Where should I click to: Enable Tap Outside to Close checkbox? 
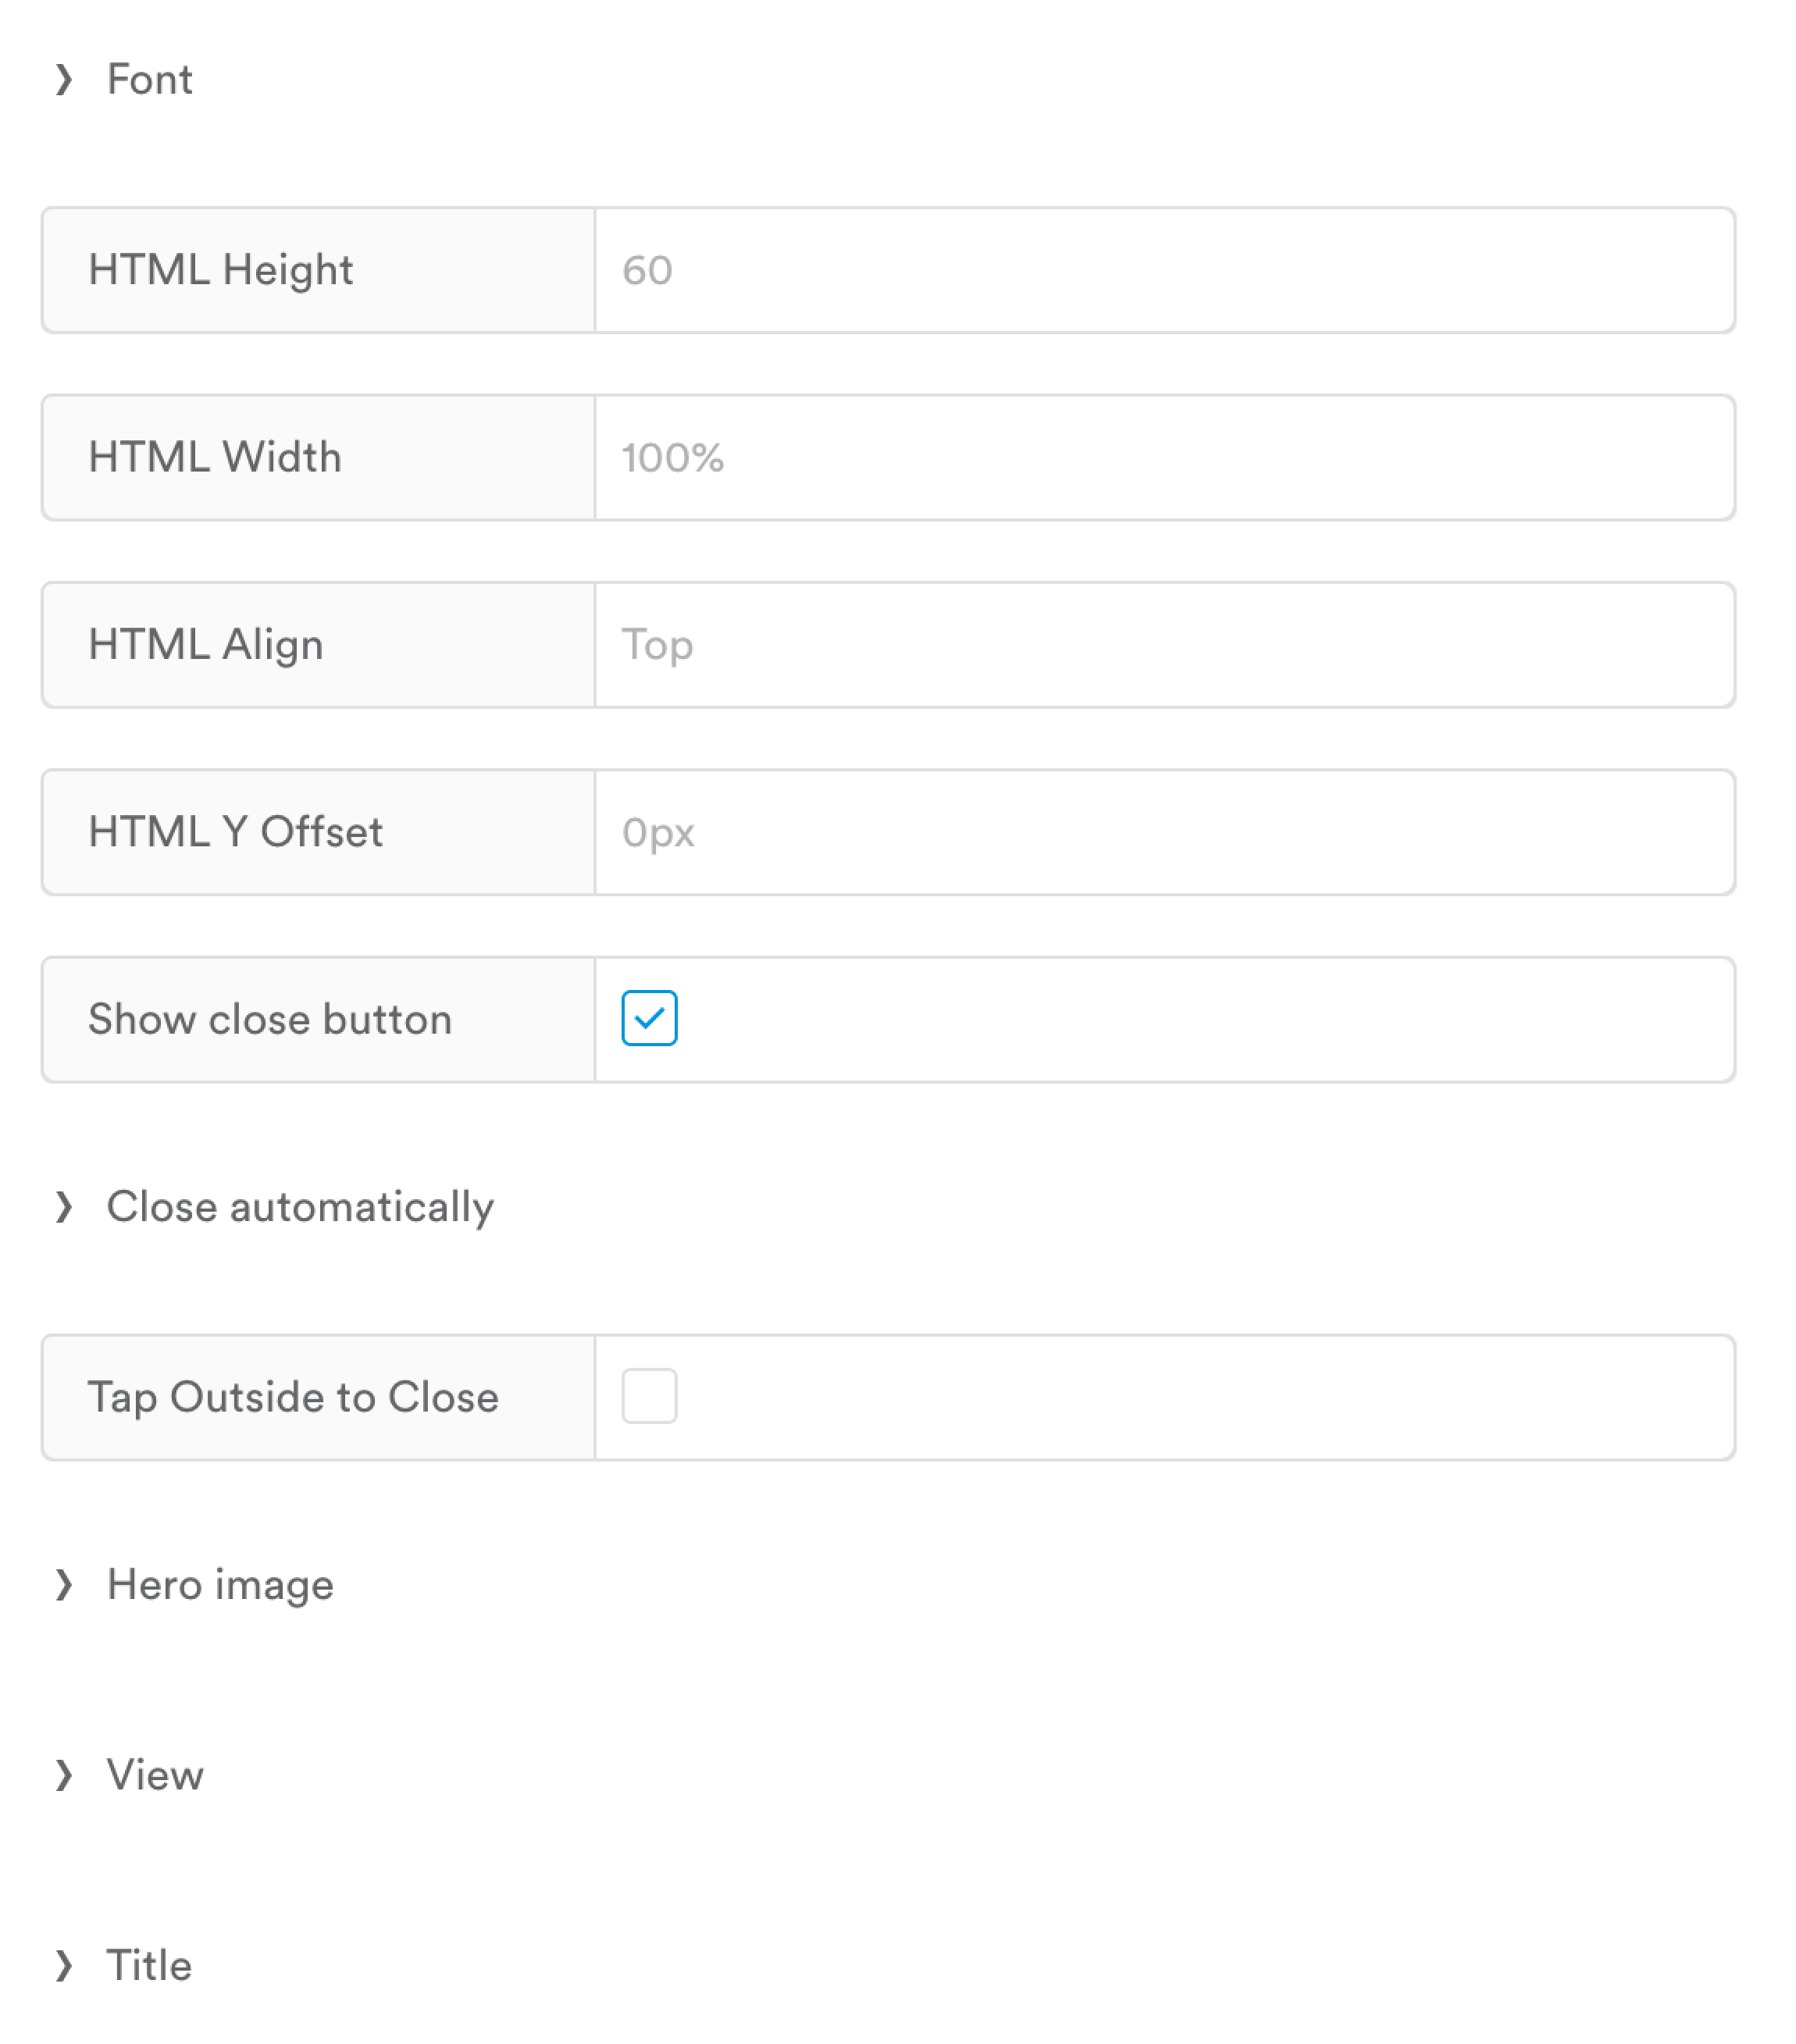click(649, 1396)
